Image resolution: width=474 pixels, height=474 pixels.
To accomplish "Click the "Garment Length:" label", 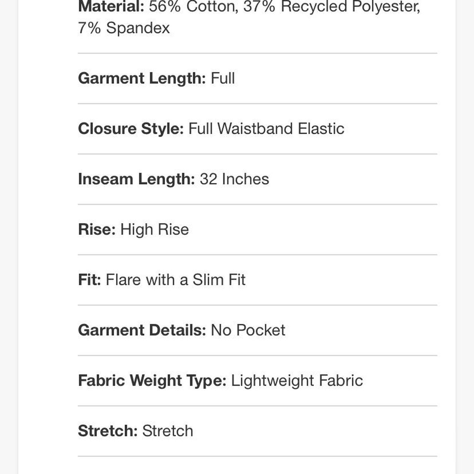I will (142, 79).
